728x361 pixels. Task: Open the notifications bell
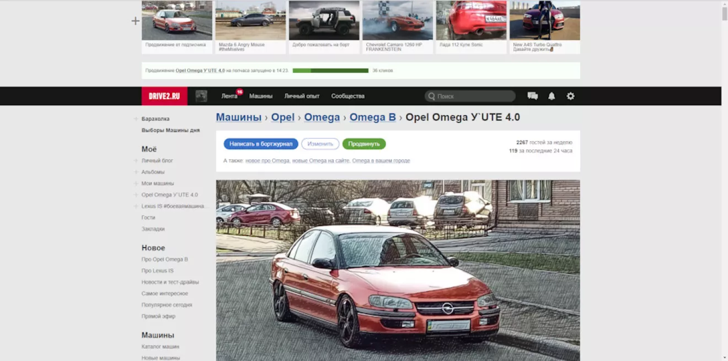552,96
